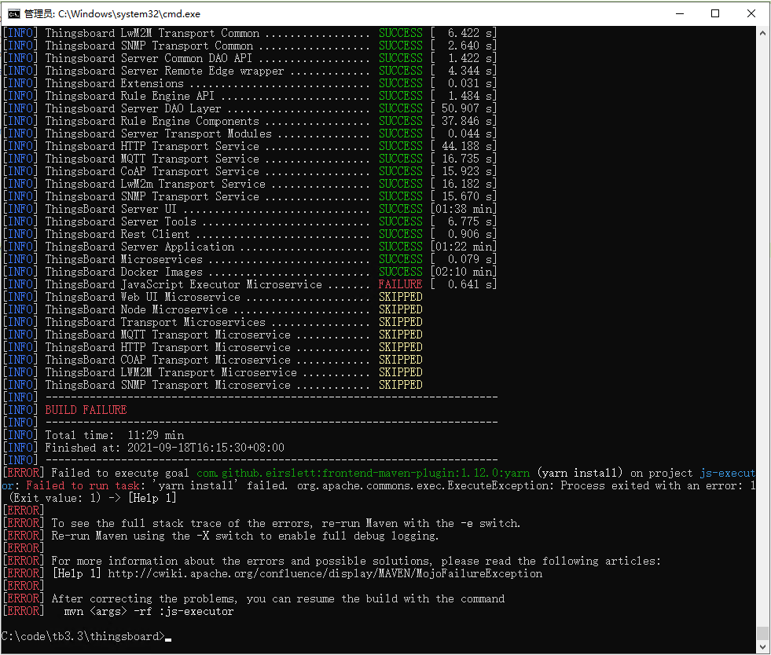Click the cmd.exe icon in title bar

coord(14,14)
